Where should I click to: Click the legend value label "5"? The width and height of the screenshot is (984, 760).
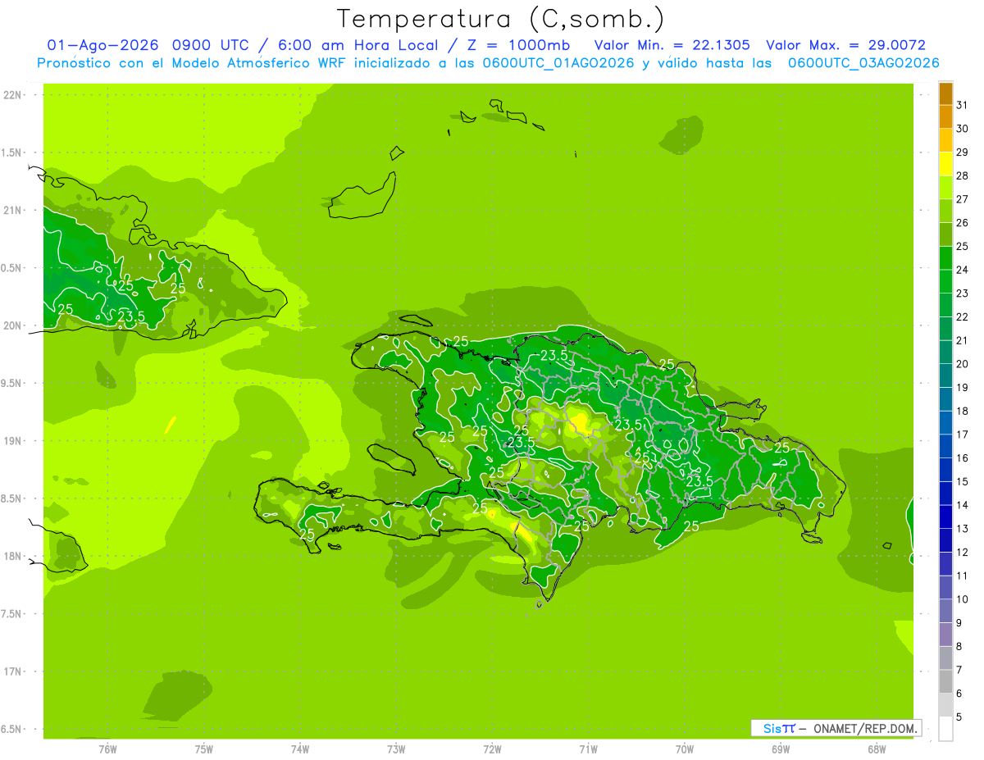(x=959, y=717)
